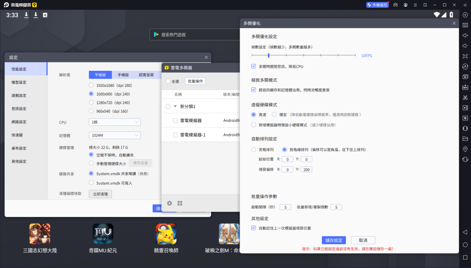Screen dimensions: 471x268
Task: Click right end of FPS slider track
Action: coord(355,55)
